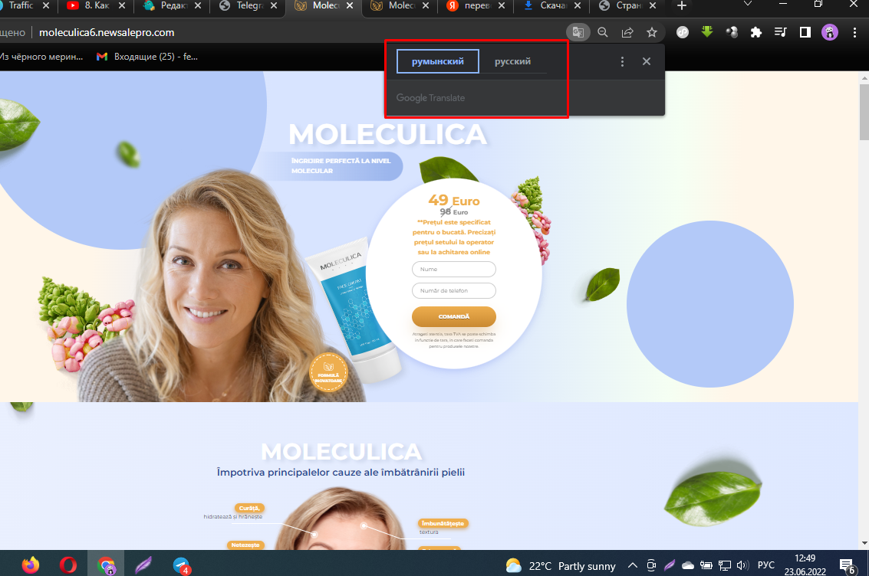Open the taskbar clock showing 12:49
This screenshot has width=869, height=576.
click(805, 565)
